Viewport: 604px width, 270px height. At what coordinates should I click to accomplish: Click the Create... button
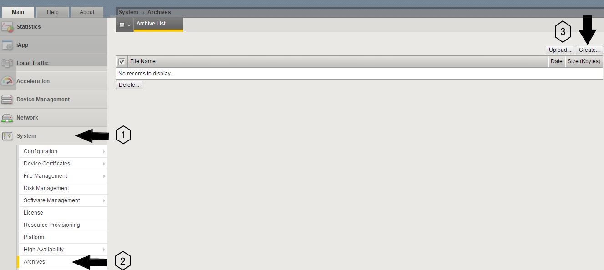pyautogui.click(x=589, y=50)
